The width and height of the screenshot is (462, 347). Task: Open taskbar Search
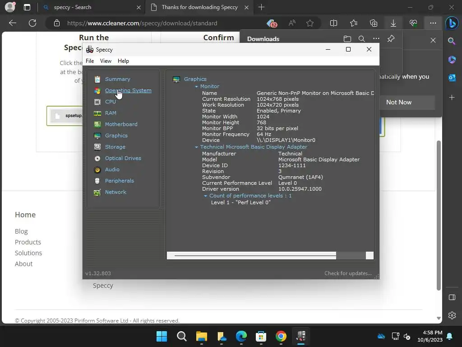(181, 336)
